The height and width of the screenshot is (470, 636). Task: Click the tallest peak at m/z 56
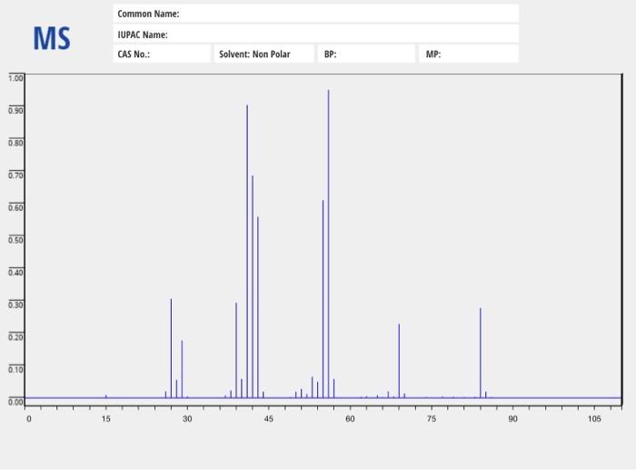(329, 244)
